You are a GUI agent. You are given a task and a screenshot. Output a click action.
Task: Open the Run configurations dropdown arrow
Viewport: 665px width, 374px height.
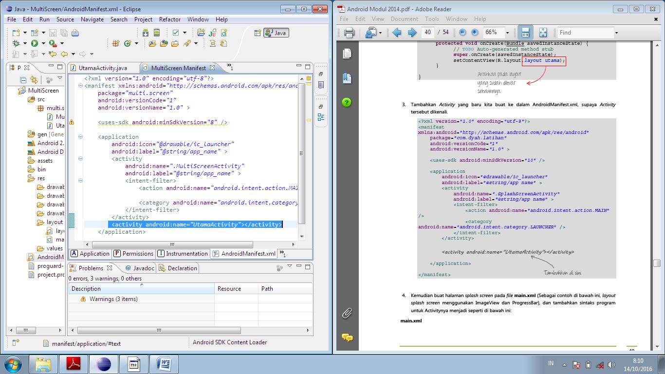[x=43, y=43]
